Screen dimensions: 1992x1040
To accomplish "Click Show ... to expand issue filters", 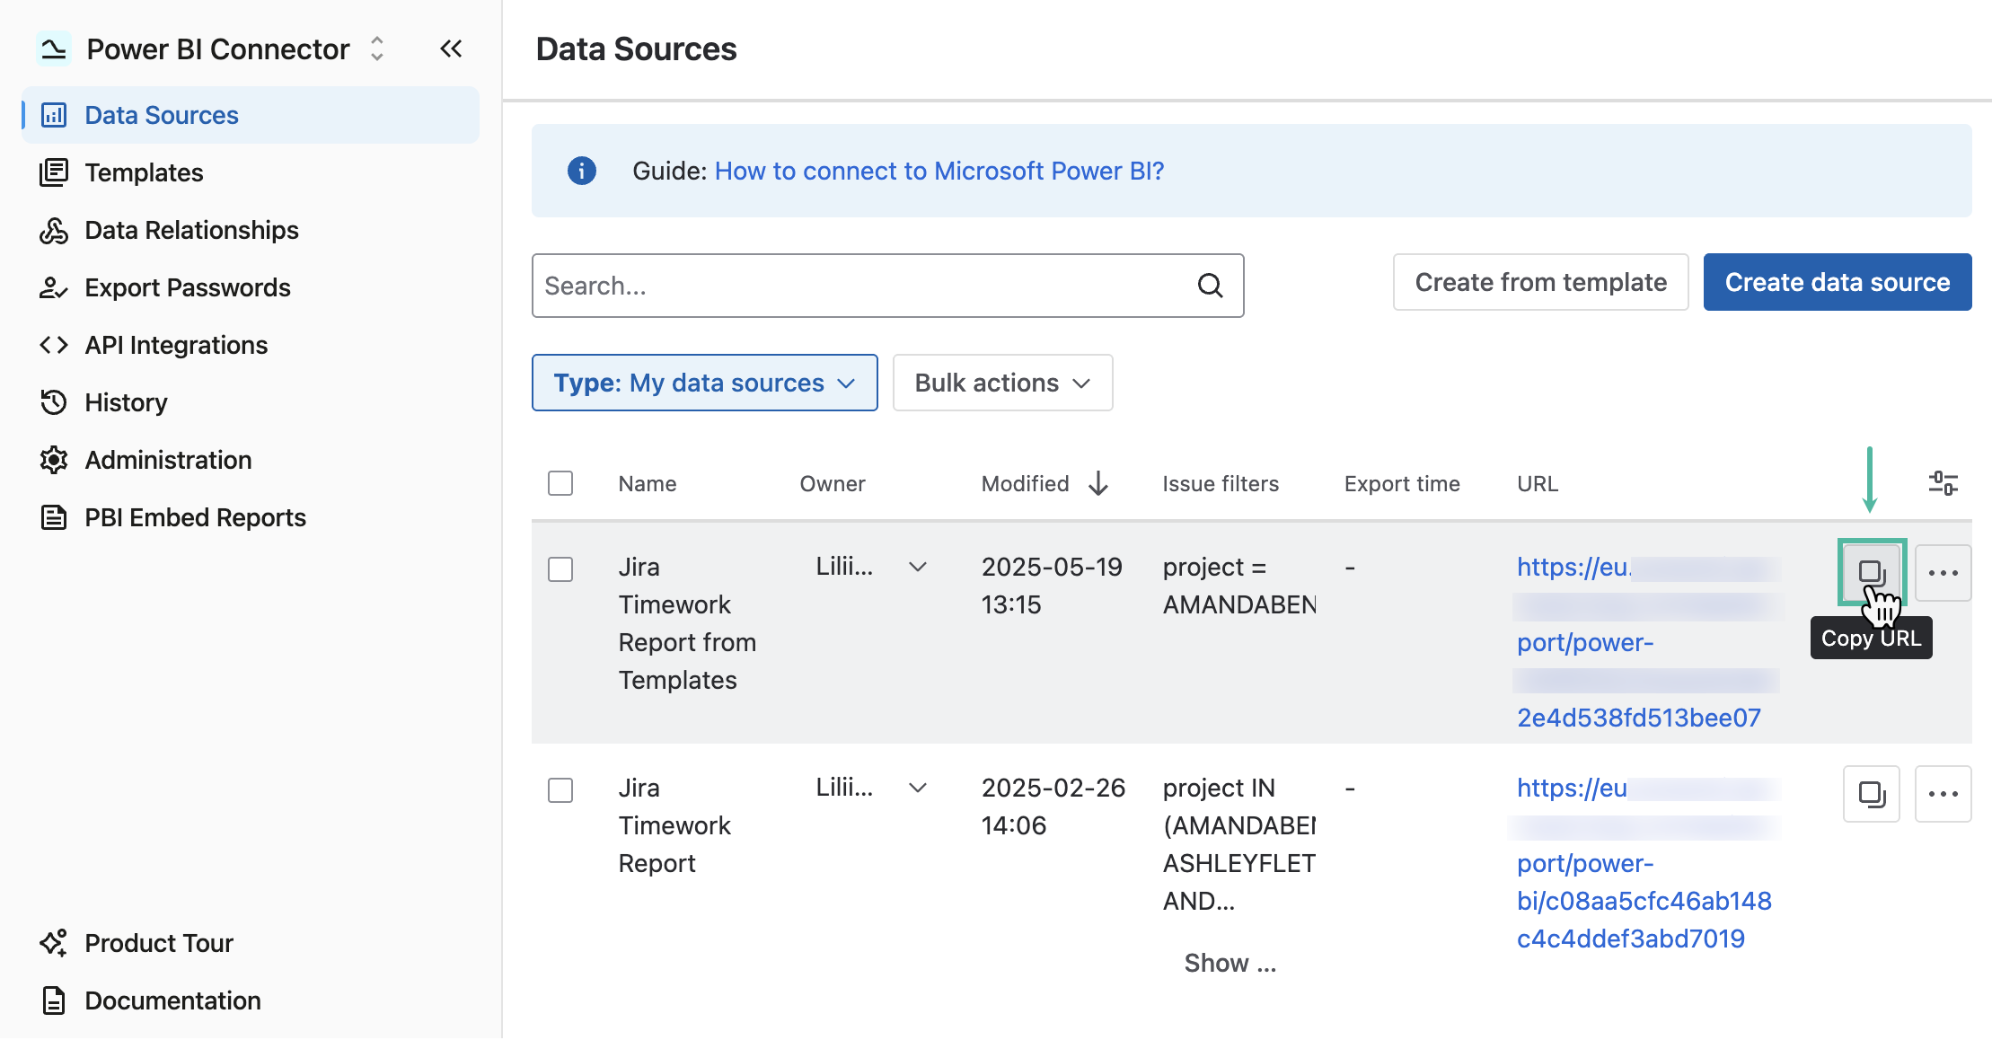I will 1230,963.
